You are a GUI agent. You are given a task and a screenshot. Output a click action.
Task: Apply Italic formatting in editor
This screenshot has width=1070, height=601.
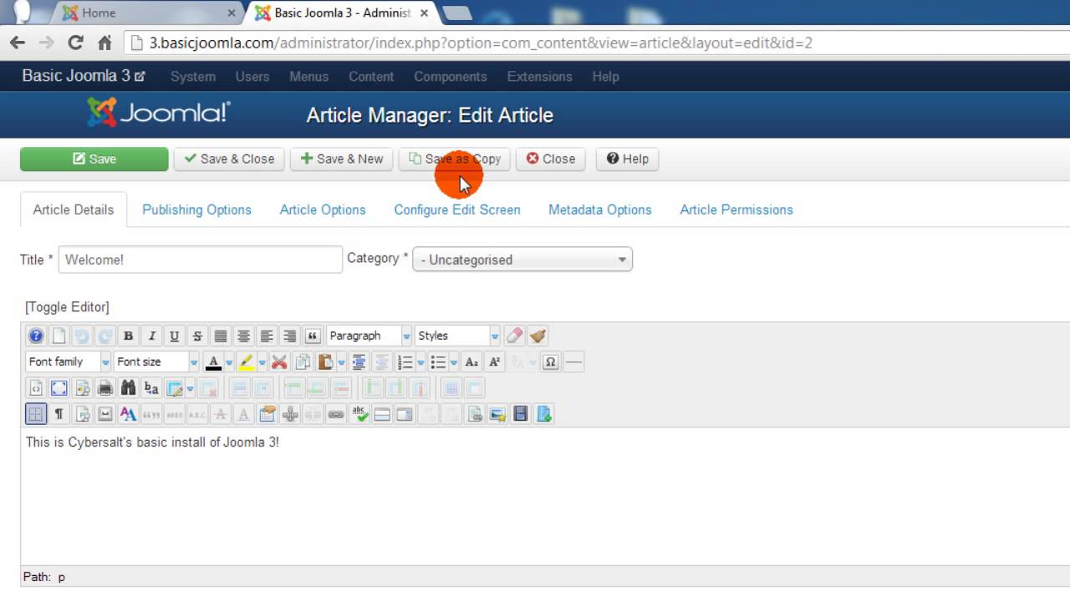(151, 336)
